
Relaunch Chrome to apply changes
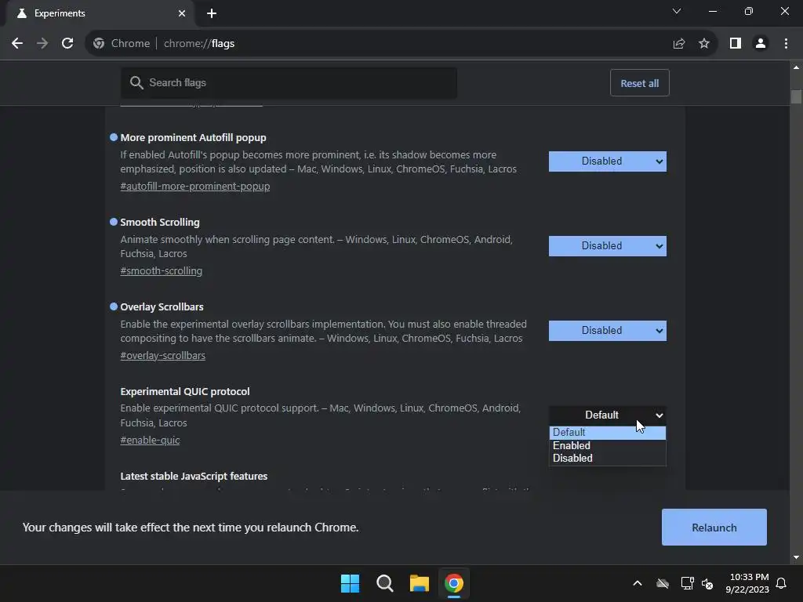714,528
